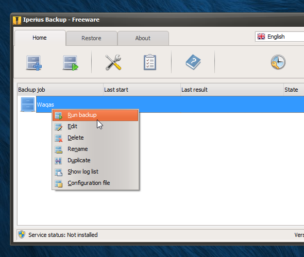Click the Iperius Backup title bar logo

tap(17, 21)
